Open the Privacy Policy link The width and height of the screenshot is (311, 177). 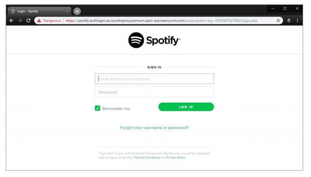176,157
